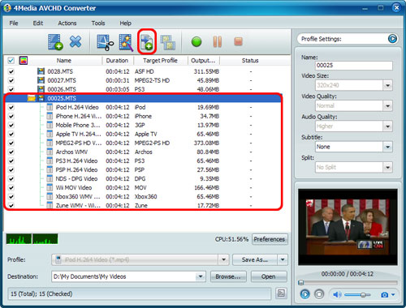406x308 pixels.
Task: Open the Profile dropdown list
Action: (223, 259)
